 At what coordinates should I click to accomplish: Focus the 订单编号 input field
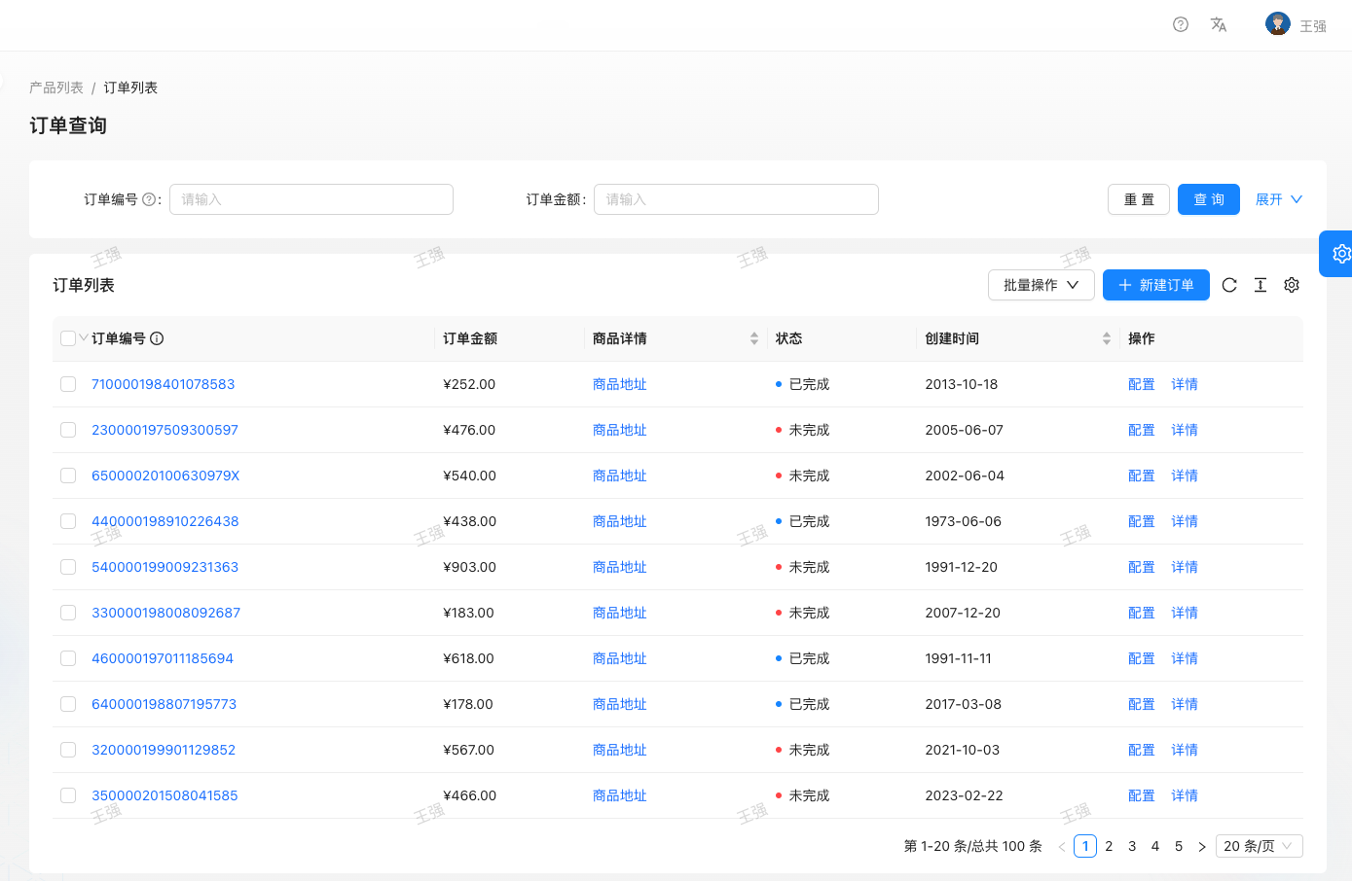click(311, 199)
